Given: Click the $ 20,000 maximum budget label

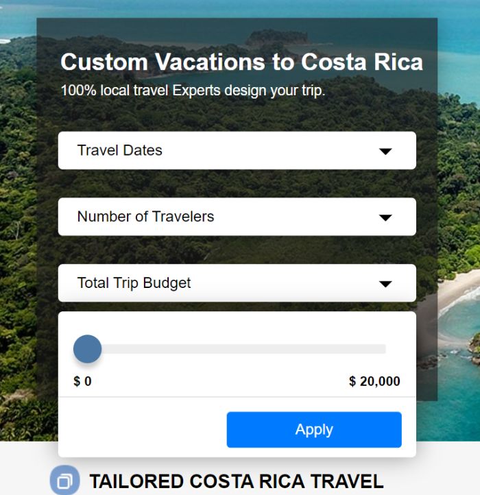Looking at the screenshot, I should coord(374,381).
